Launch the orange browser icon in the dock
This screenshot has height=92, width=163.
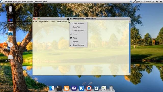(x=66, y=88)
